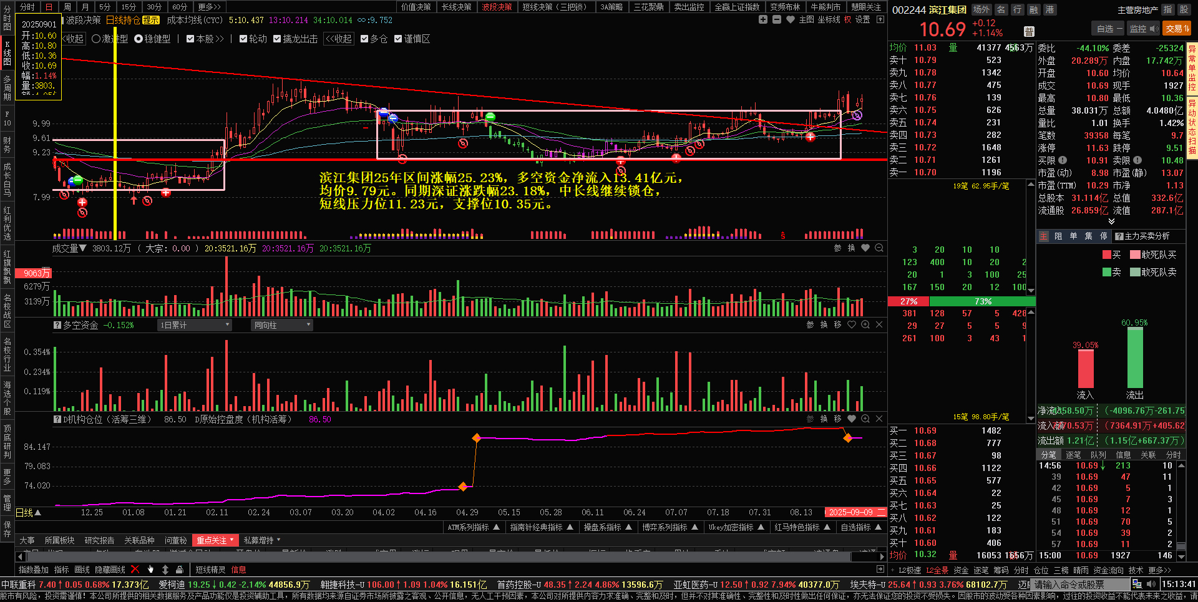Click the 普 badge beside price
Image resolution: width=1198 pixels, height=602 pixels.
(1029, 32)
